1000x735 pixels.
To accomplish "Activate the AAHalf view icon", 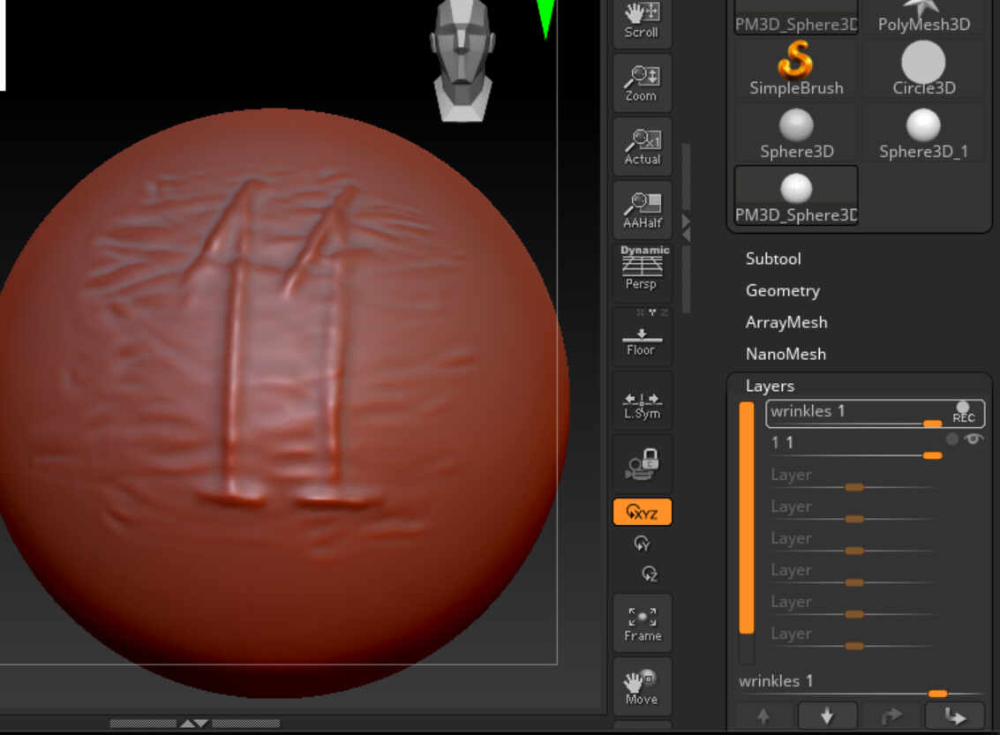I will pyautogui.click(x=642, y=210).
